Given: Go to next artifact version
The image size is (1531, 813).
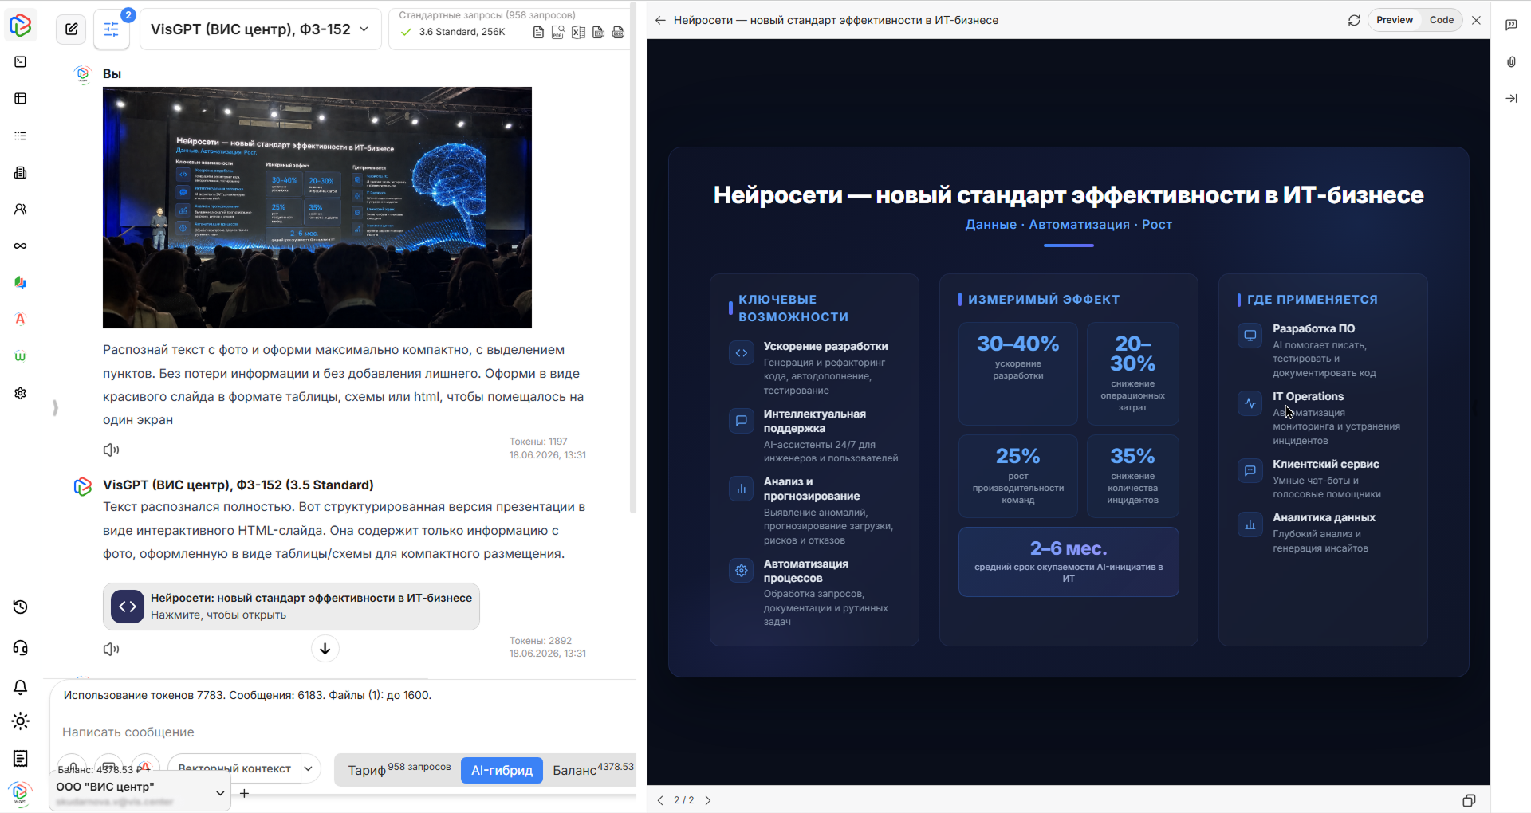Looking at the screenshot, I should pos(708,800).
